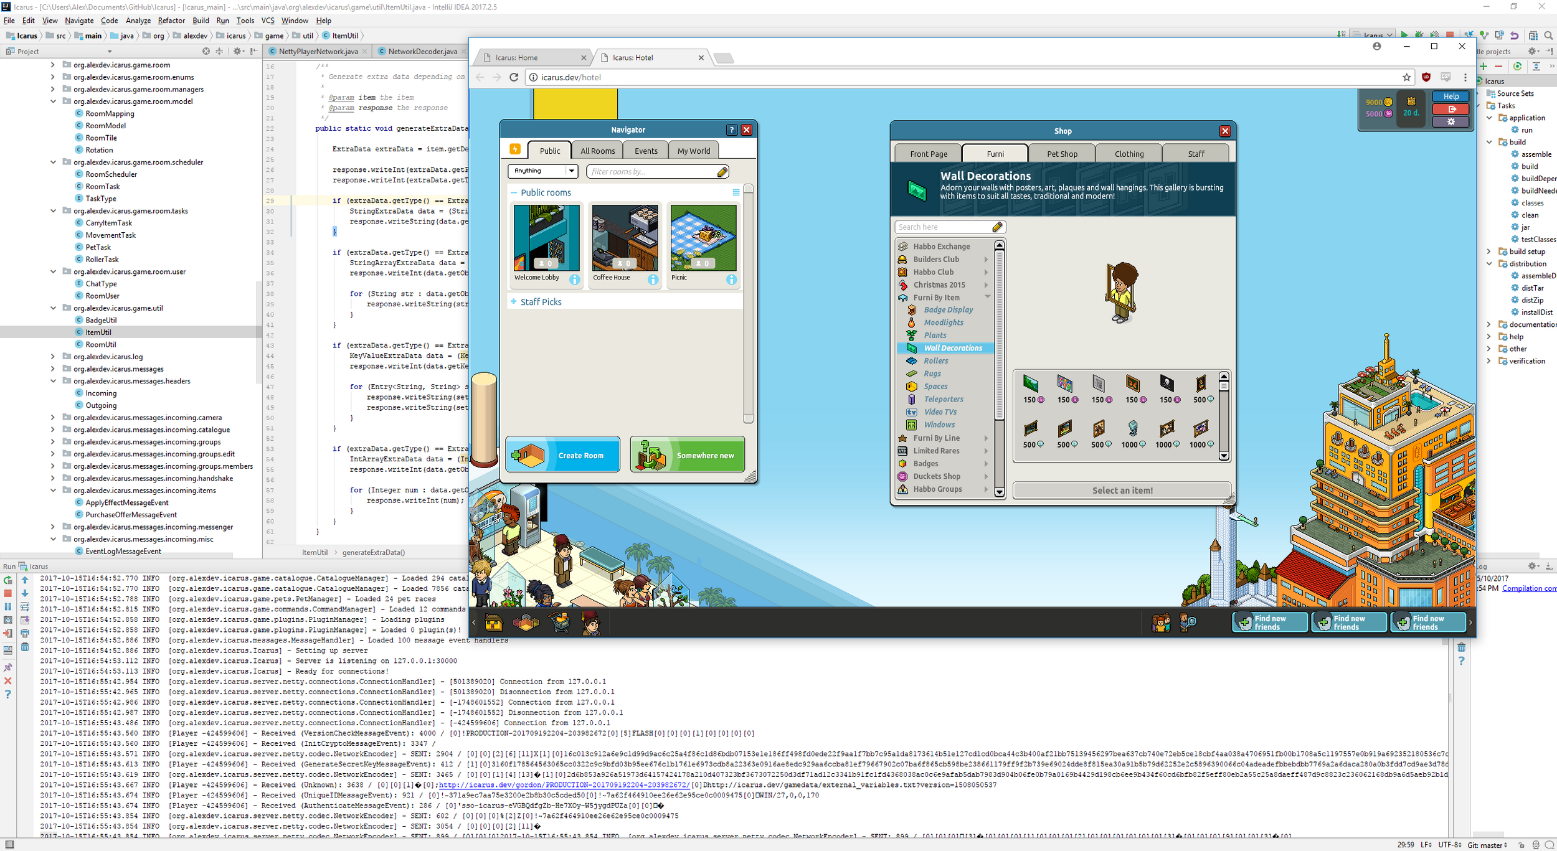Open the shop cart icon in the bottom bar

(559, 623)
